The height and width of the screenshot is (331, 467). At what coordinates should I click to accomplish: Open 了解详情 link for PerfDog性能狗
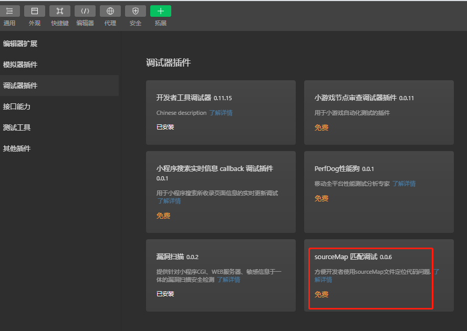coord(404,184)
